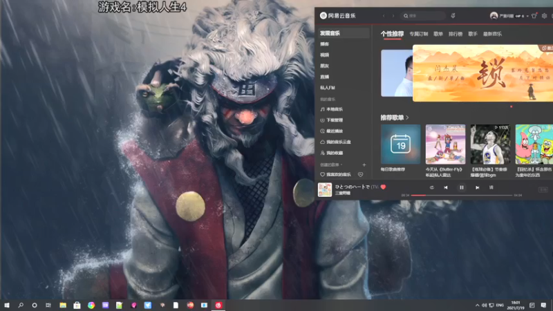Switch to the 专属定制 tab

pos(419,34)
